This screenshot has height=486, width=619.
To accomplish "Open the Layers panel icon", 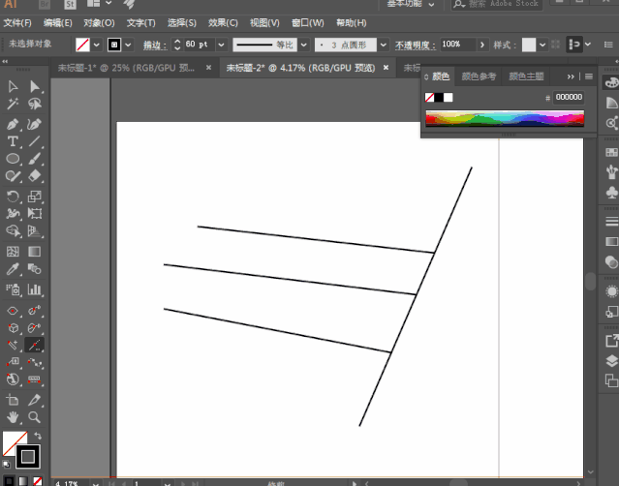I will point(611,360).
